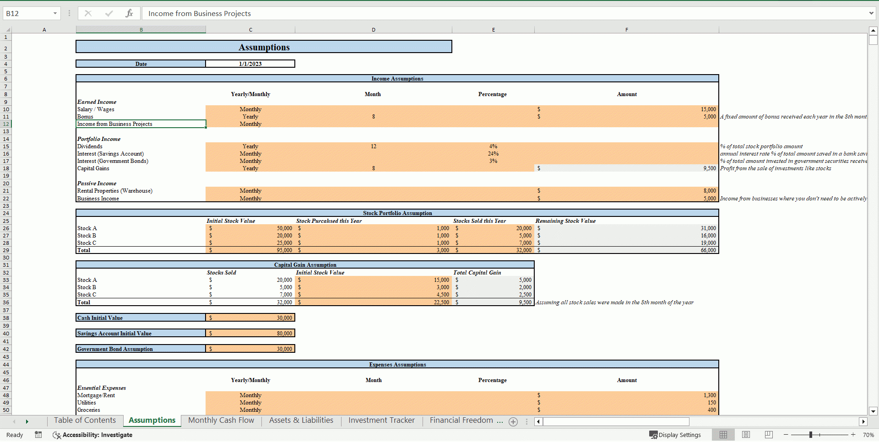Open Display Settings in status bar
The height and width of the screenshot is (442, 879).
675,435
